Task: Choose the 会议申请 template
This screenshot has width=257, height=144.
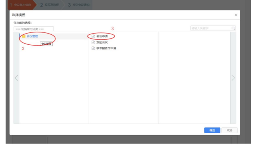Action: pyautogui.click(x=102, y=36)
